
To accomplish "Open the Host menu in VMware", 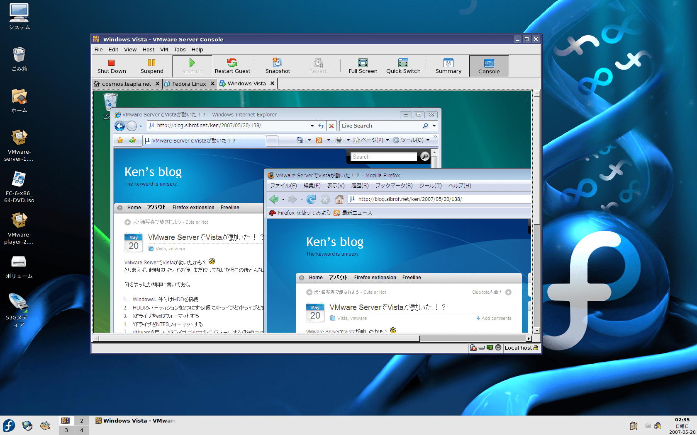I will [148, 50].
